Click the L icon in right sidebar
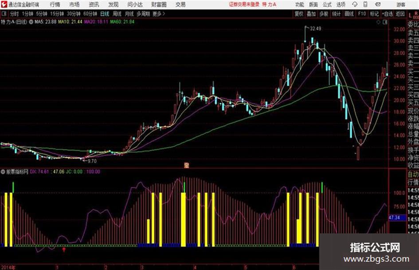The width and height of the screenshot is (419, 270). (x=410, y=15)
